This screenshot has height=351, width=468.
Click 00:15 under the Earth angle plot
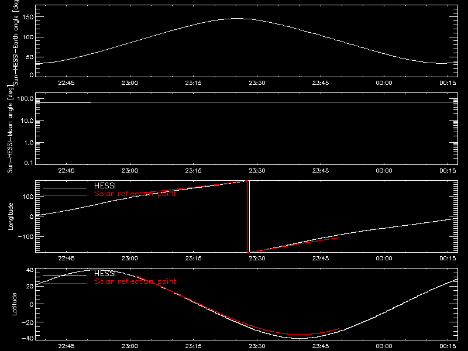448,82
